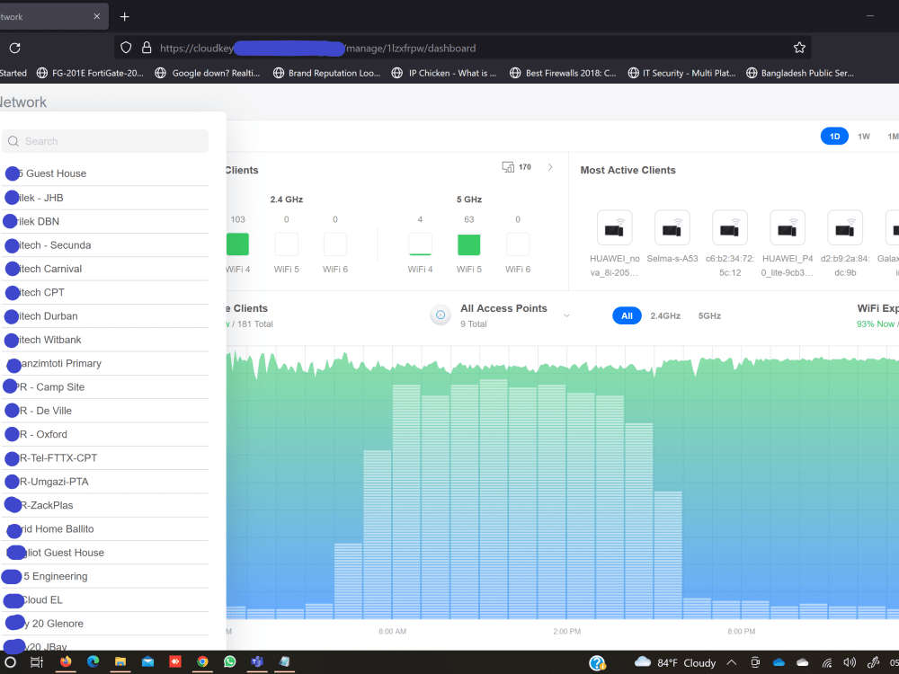
Task: Filter chart by 2.4GHz band
Action: click(665, 315)
